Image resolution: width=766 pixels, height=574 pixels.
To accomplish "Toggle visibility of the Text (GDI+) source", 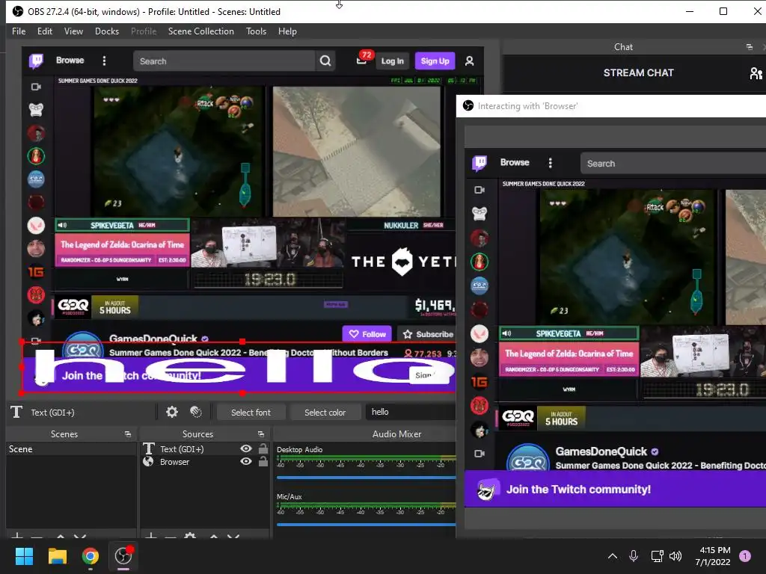I will point(246,448).
